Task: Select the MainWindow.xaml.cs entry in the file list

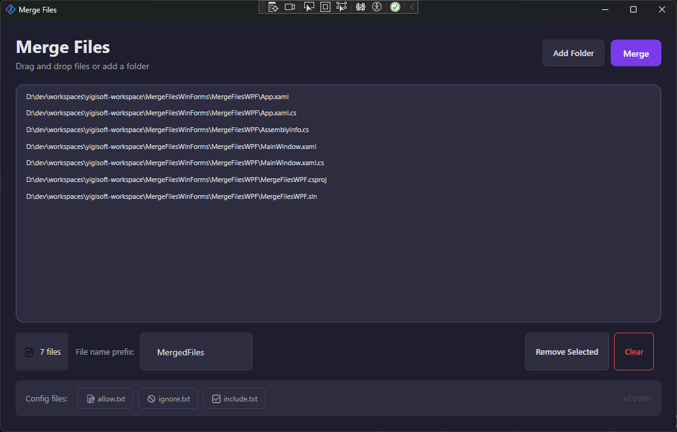Action: 175,163
